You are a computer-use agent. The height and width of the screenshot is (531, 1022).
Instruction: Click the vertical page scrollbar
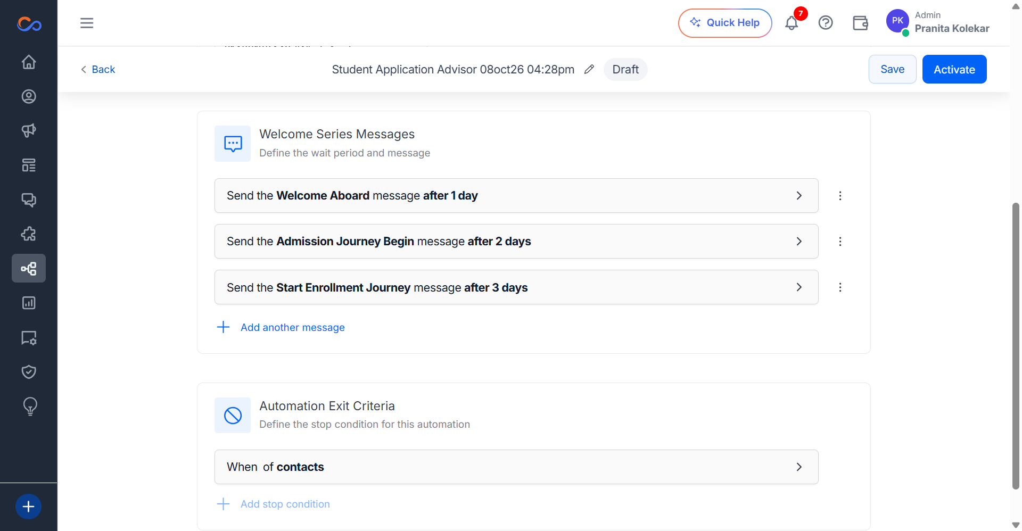click(1016, 346)
